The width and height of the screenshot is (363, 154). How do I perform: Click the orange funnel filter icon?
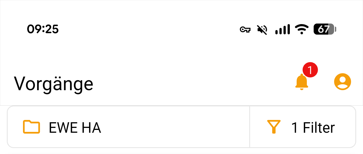(274, 127)
